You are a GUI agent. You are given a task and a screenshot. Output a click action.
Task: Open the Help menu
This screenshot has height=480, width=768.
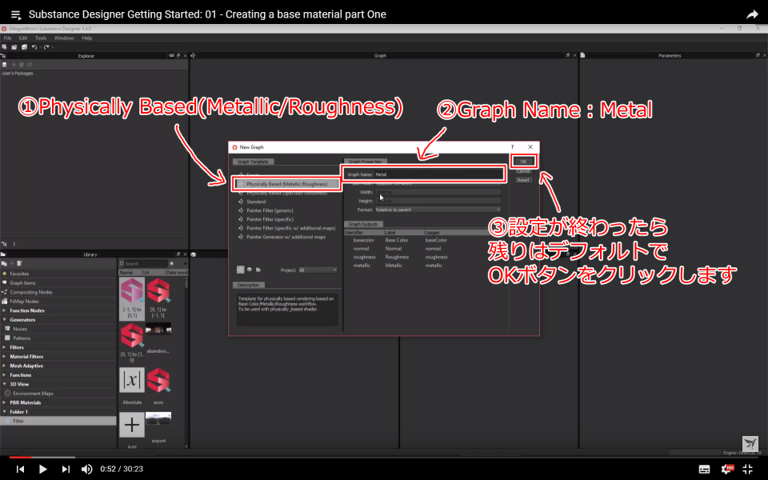[x=86, y=38]
